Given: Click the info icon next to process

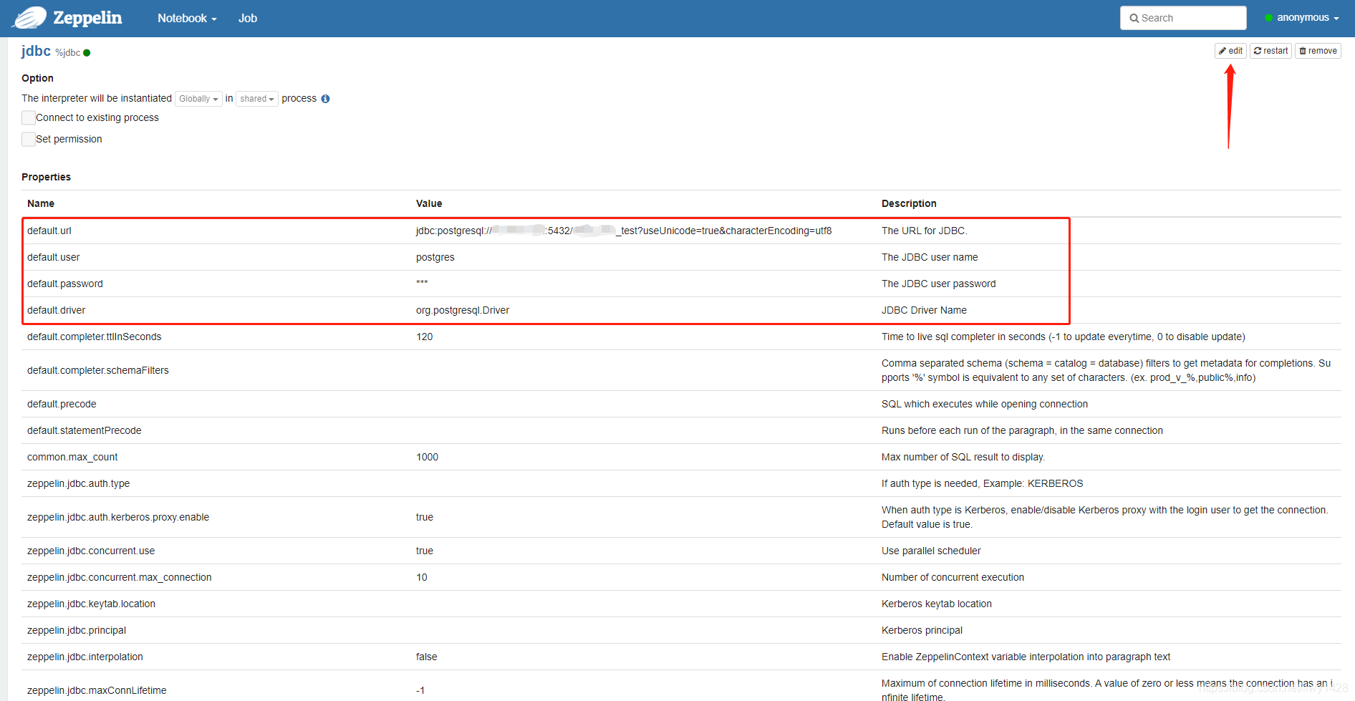Looking at the screenshot, I should click(x=325, y=99).
